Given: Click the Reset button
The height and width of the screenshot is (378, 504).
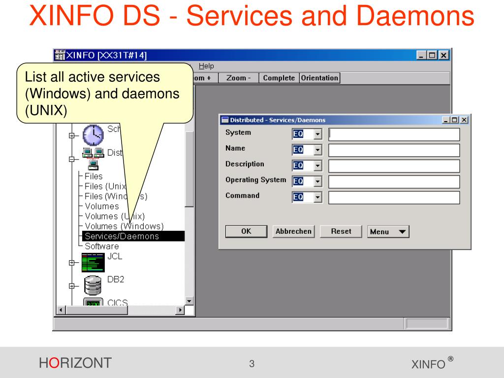Looking at the screenshot, I should tap(341, 231).
